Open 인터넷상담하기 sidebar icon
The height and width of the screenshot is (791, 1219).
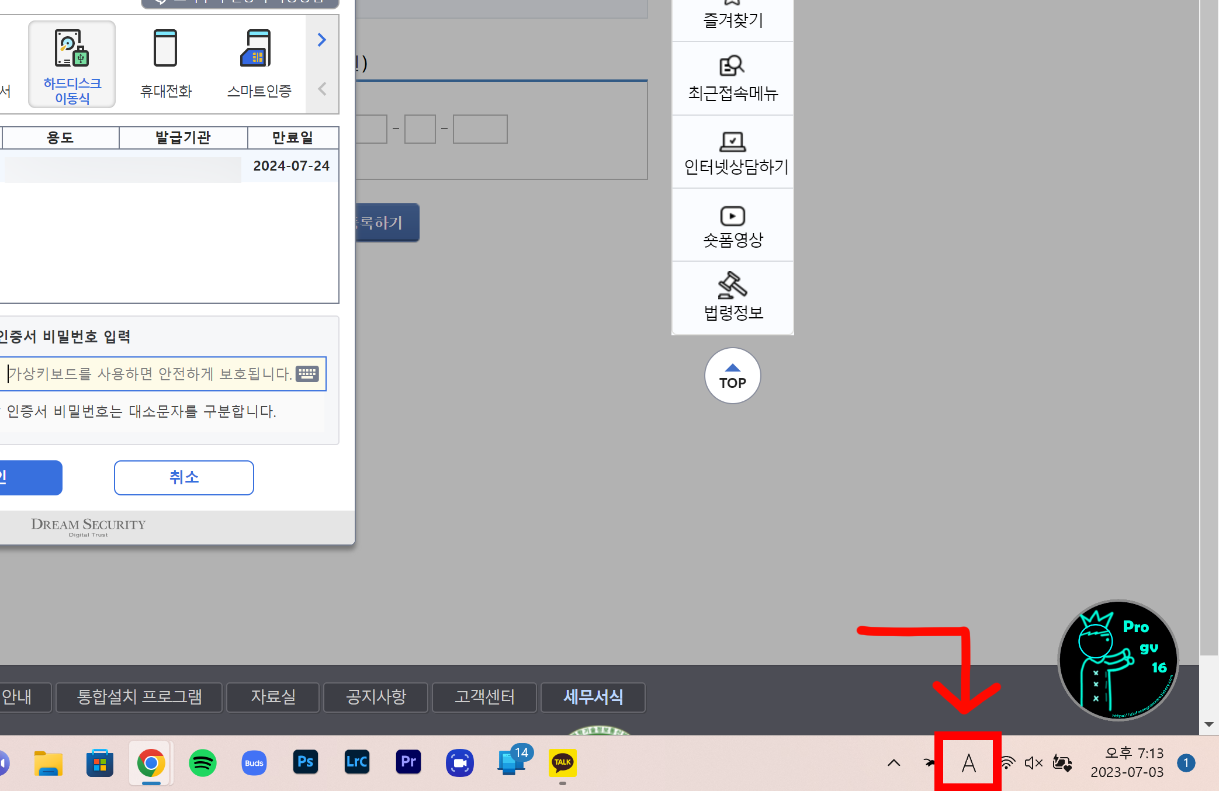pos(732,151)
